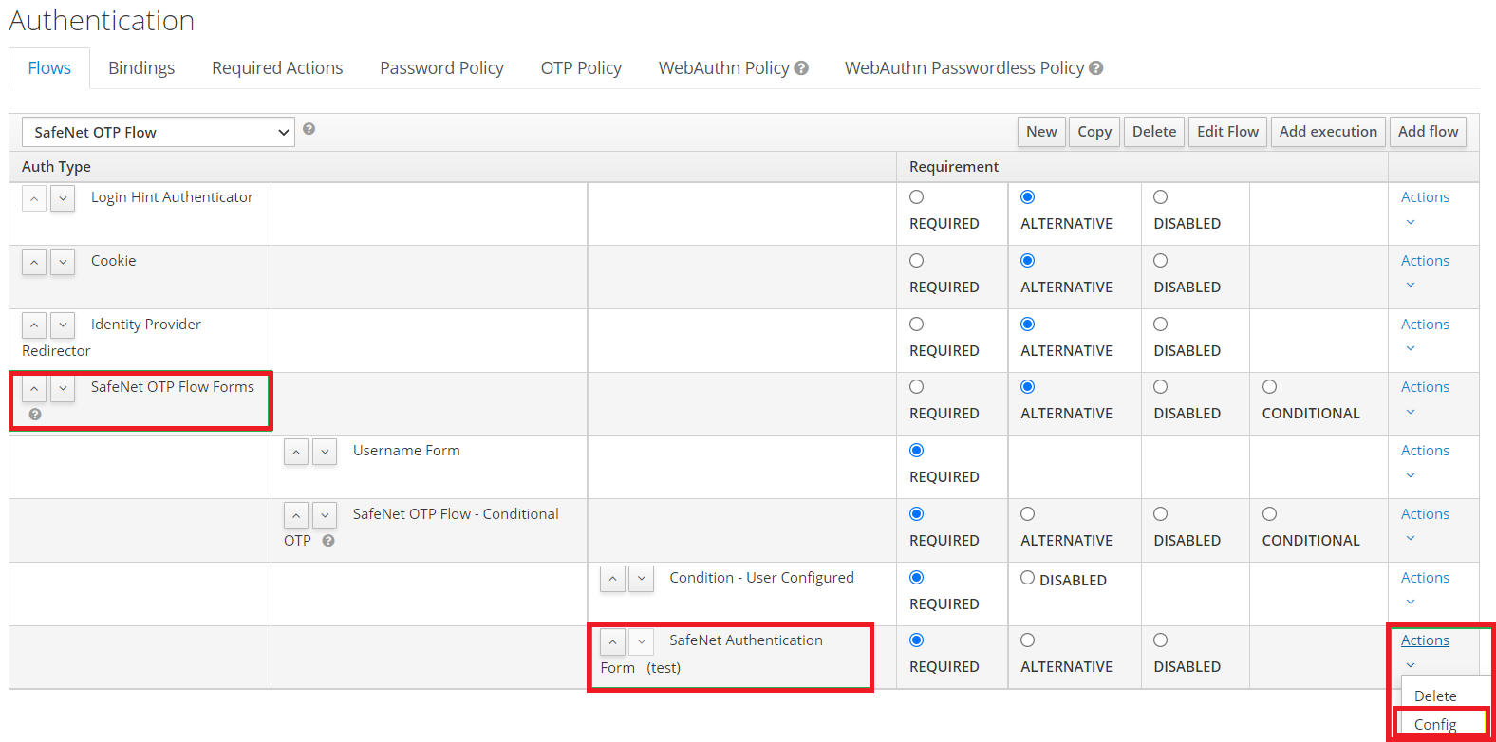The width and height of the screenshot is (1496, 742).
Task: Move Identity Provider Redirector up
Action: 34,325
